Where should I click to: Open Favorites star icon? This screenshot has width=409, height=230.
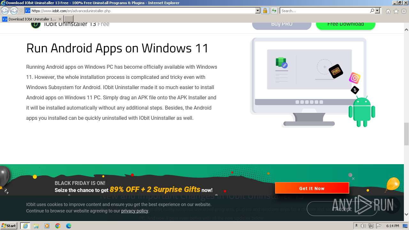(396, 11)
